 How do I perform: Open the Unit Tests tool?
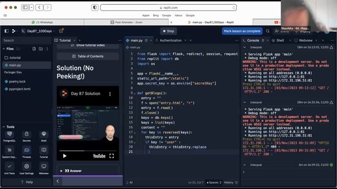coord(9,169)
